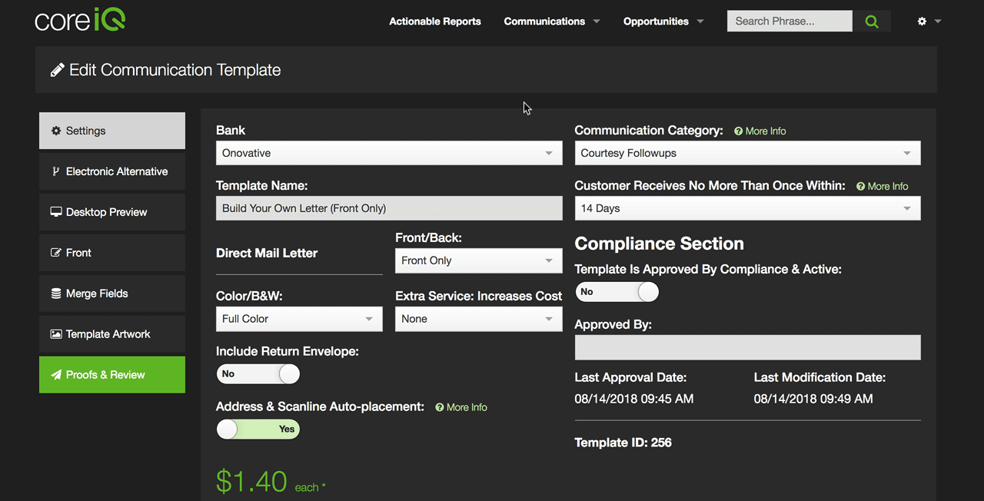
Task: Enable Template Is Approved By Compliance toggle
Action: click(x=617, y=292)
